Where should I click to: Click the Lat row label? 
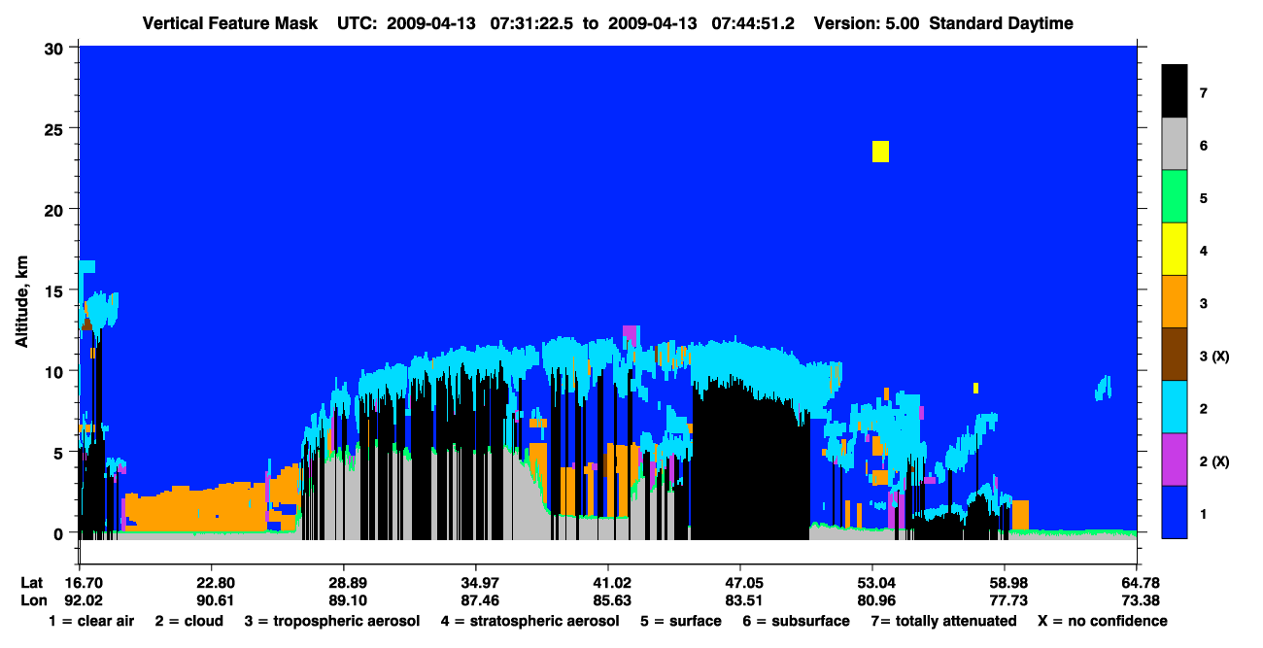tap(32, 582)
